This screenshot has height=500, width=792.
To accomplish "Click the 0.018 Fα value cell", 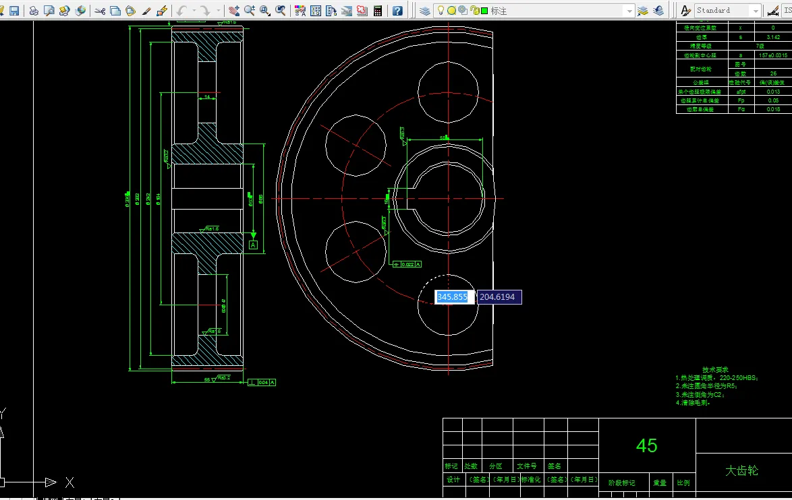I will [773, 109].
